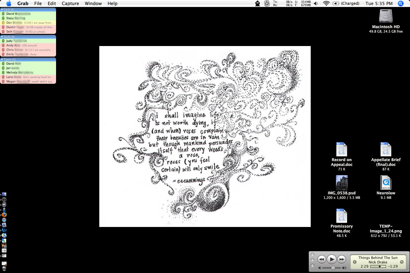Click the iTunes song progress bar
The image size is (410, 273).
(378, 266)
